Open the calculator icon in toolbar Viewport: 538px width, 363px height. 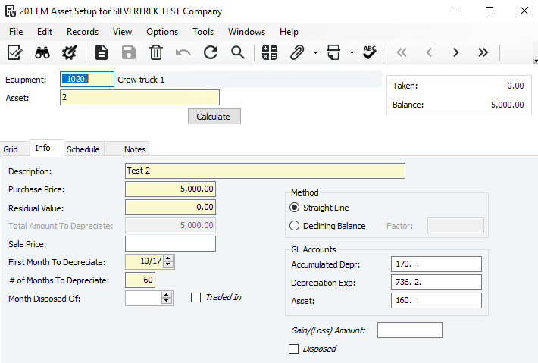270,52
